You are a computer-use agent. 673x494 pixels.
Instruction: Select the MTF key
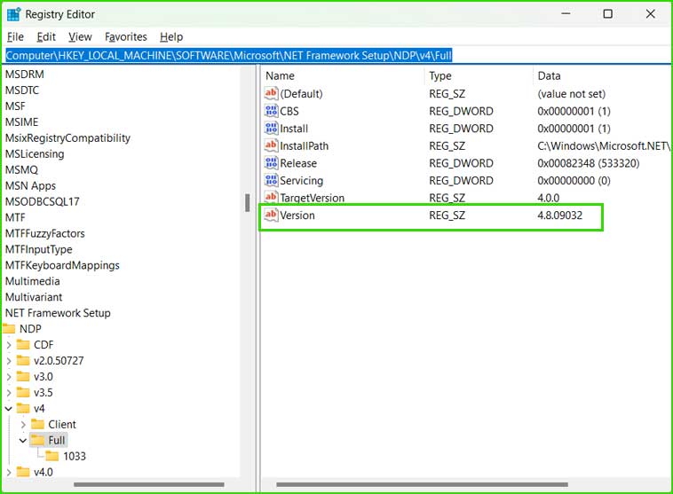point(15,217)
